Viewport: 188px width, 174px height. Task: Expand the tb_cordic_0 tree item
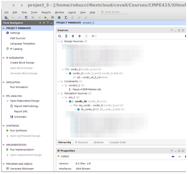click(x=75, y=110)
